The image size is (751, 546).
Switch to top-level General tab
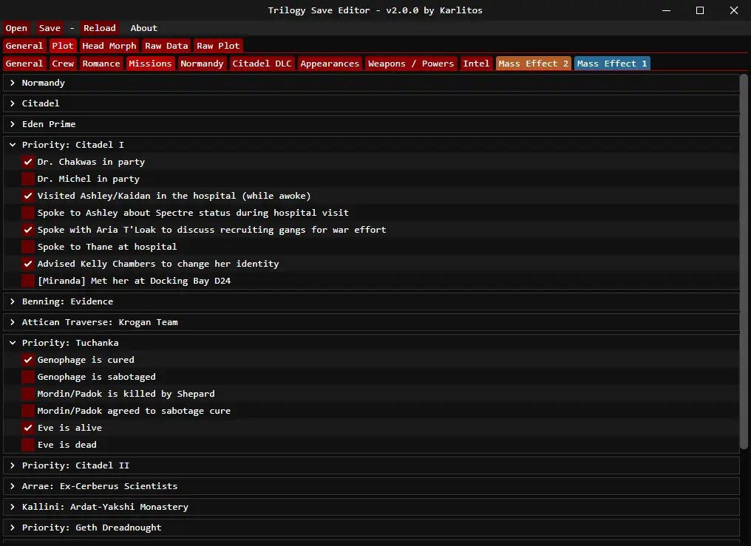coord(24,46)
